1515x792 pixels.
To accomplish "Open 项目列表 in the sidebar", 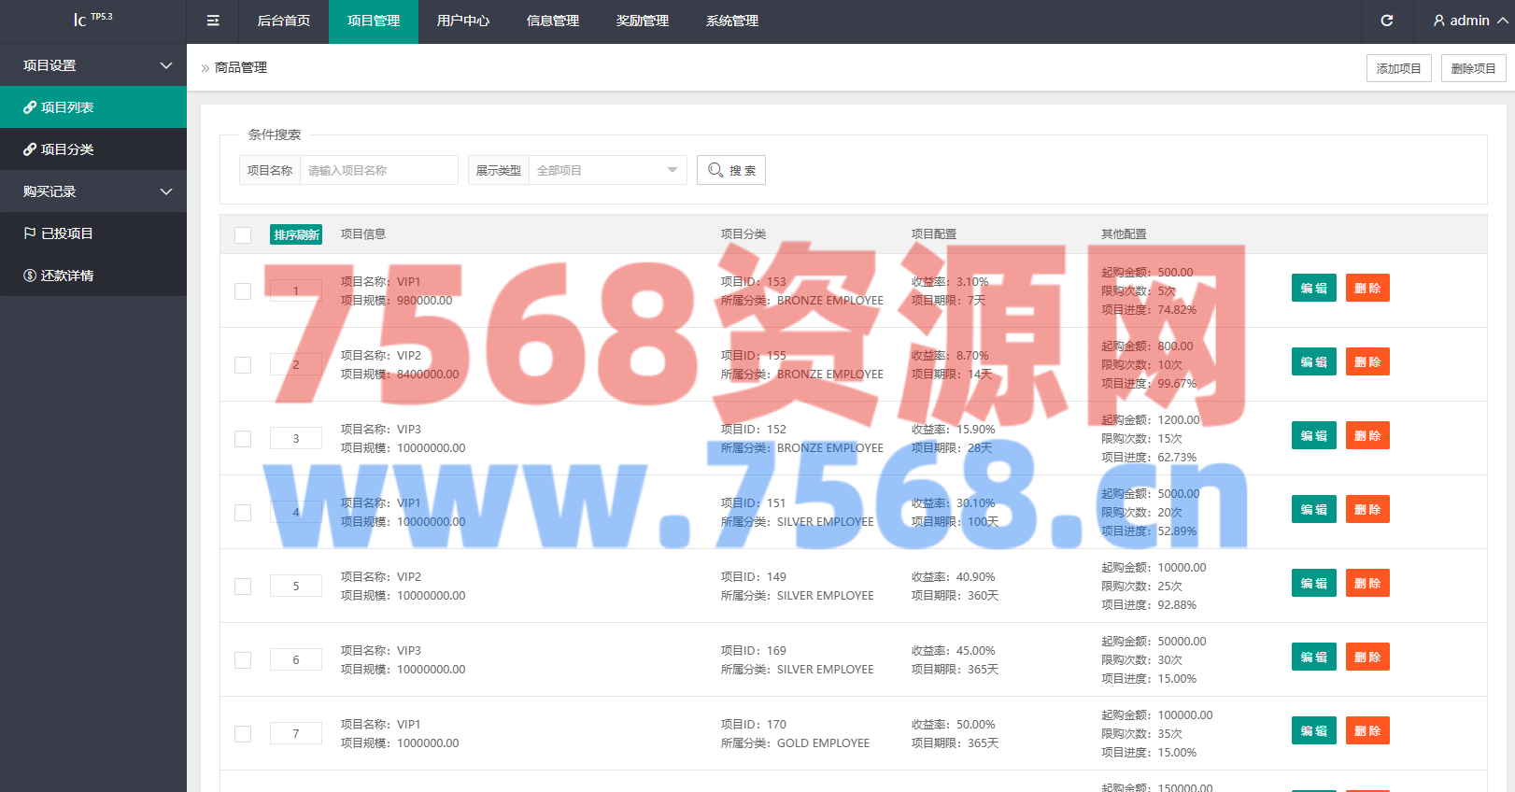I will tap(93, 107).
